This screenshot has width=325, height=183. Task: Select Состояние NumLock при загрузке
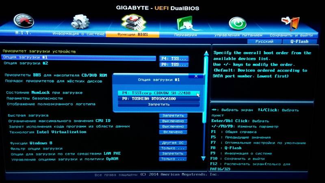[44, 93]
